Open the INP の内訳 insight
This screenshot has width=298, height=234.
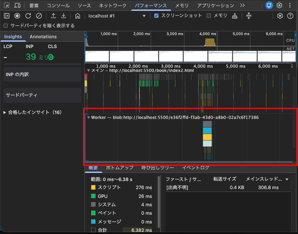coord(43,75)
